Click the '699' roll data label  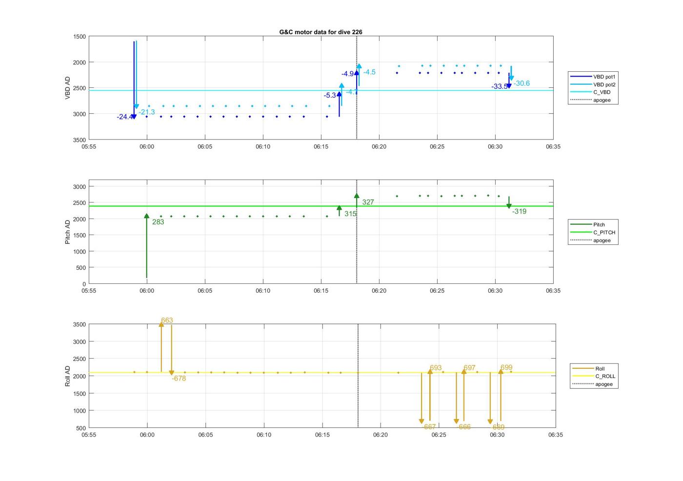506,368
